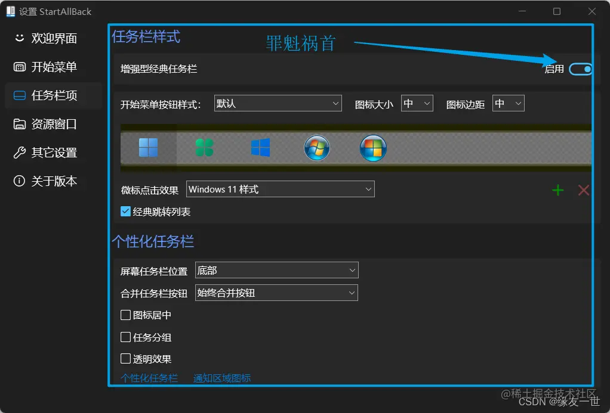
Task: Select the Windows 7 orb start button style
Action: [x=317, y=148]
